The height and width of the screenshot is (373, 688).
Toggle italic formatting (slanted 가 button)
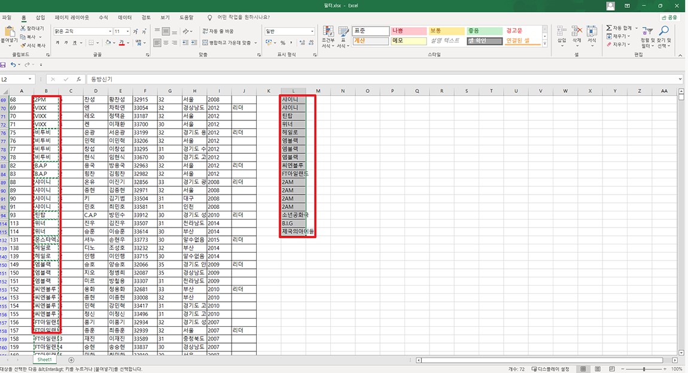(x=66, y=43)
